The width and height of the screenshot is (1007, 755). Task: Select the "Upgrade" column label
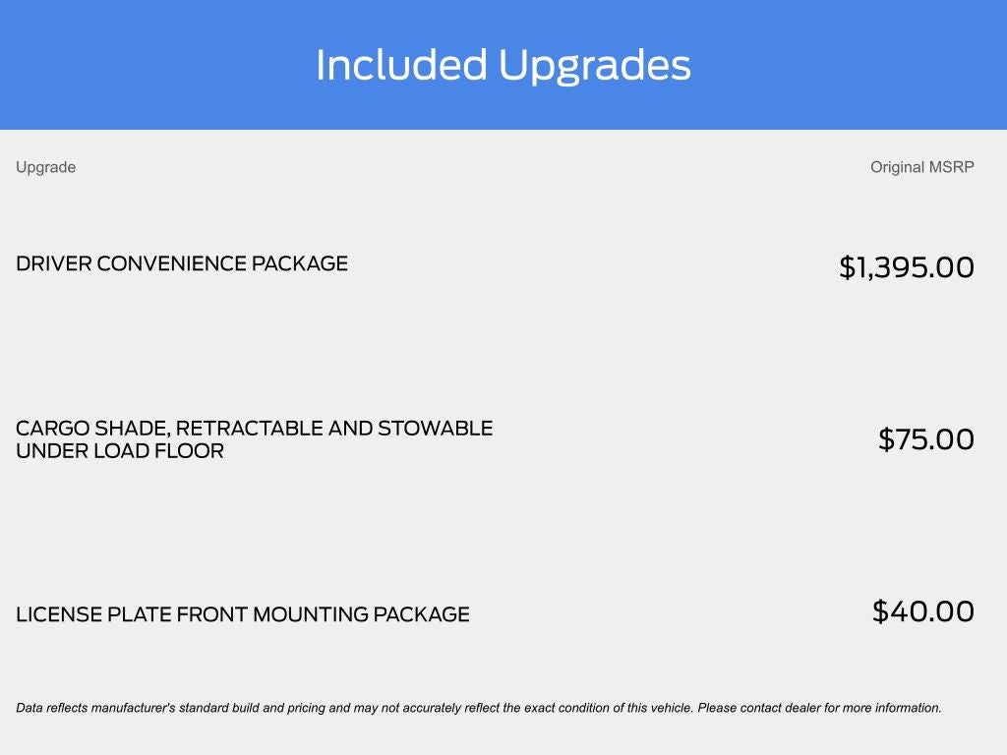tap(45, 167)
